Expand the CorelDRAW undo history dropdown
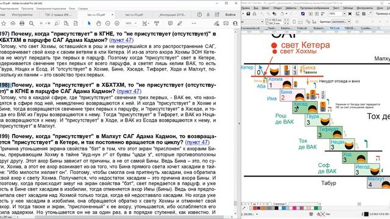The width and height of the screenshot is (390, 219). [x=286, y=13]
